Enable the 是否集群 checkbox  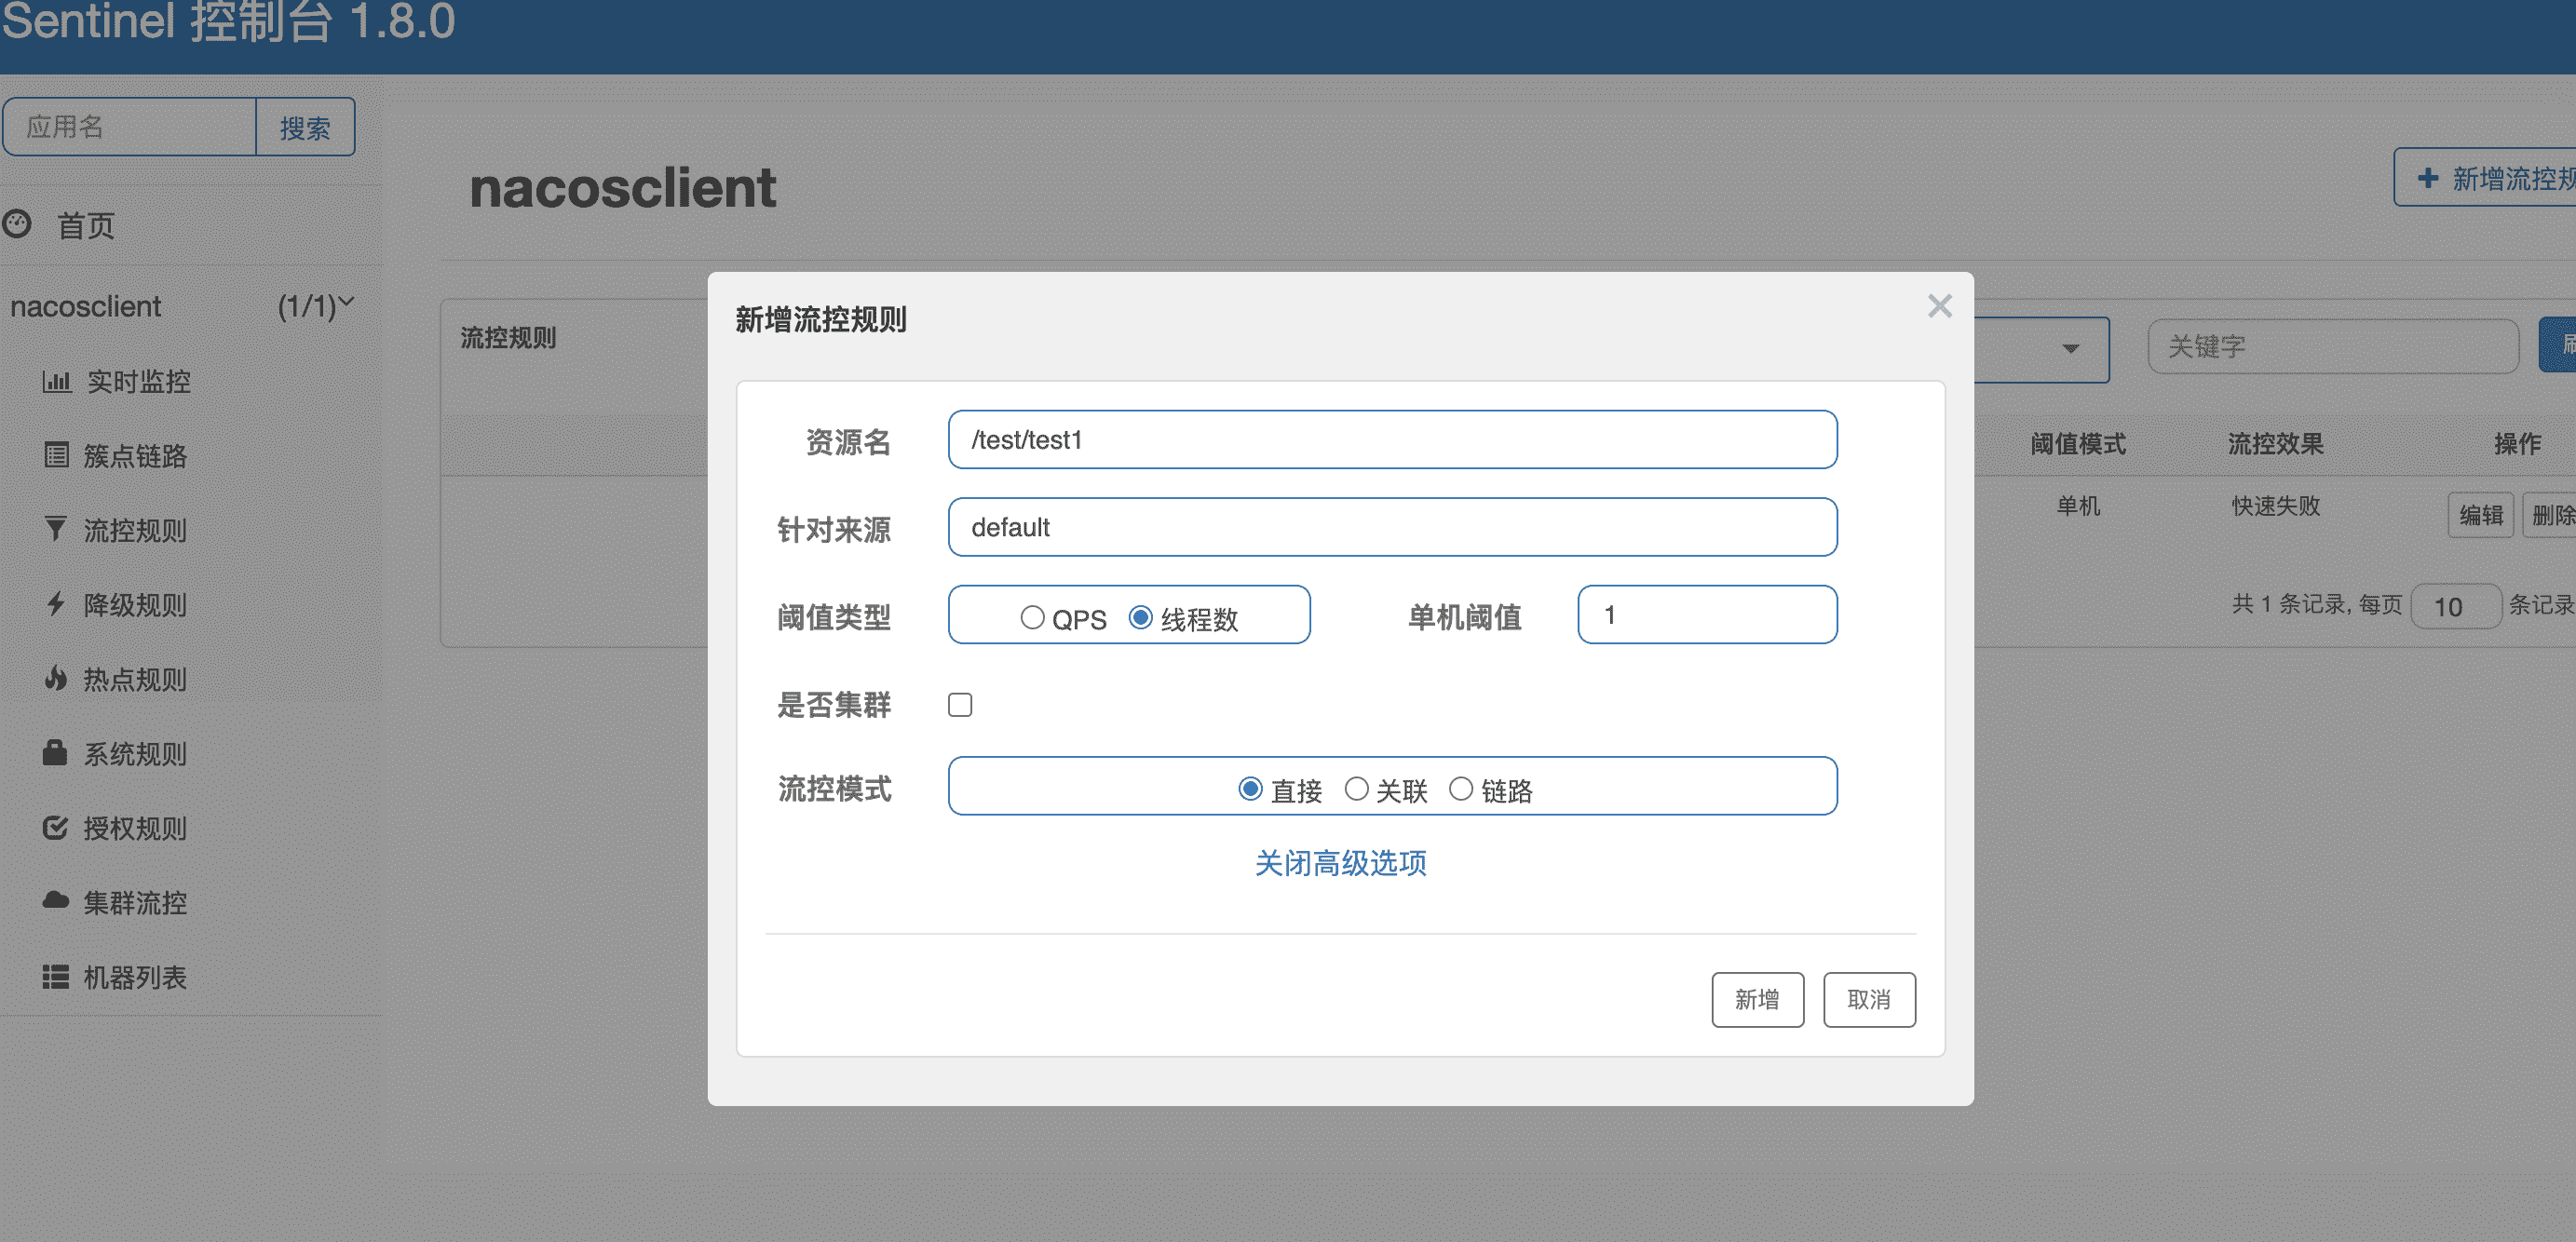[x=960, y=705]
